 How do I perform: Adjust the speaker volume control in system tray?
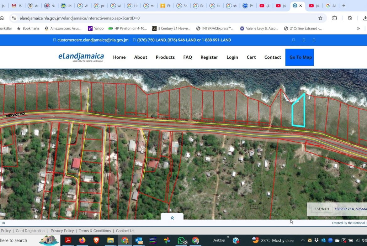pos(363,240)
